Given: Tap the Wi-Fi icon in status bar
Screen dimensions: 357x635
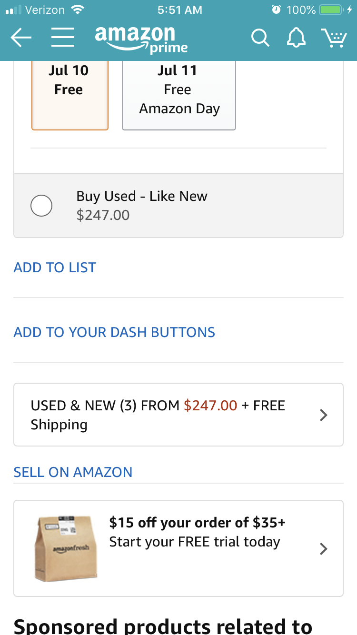Looking at the screenshot, I should click(77, 10).
